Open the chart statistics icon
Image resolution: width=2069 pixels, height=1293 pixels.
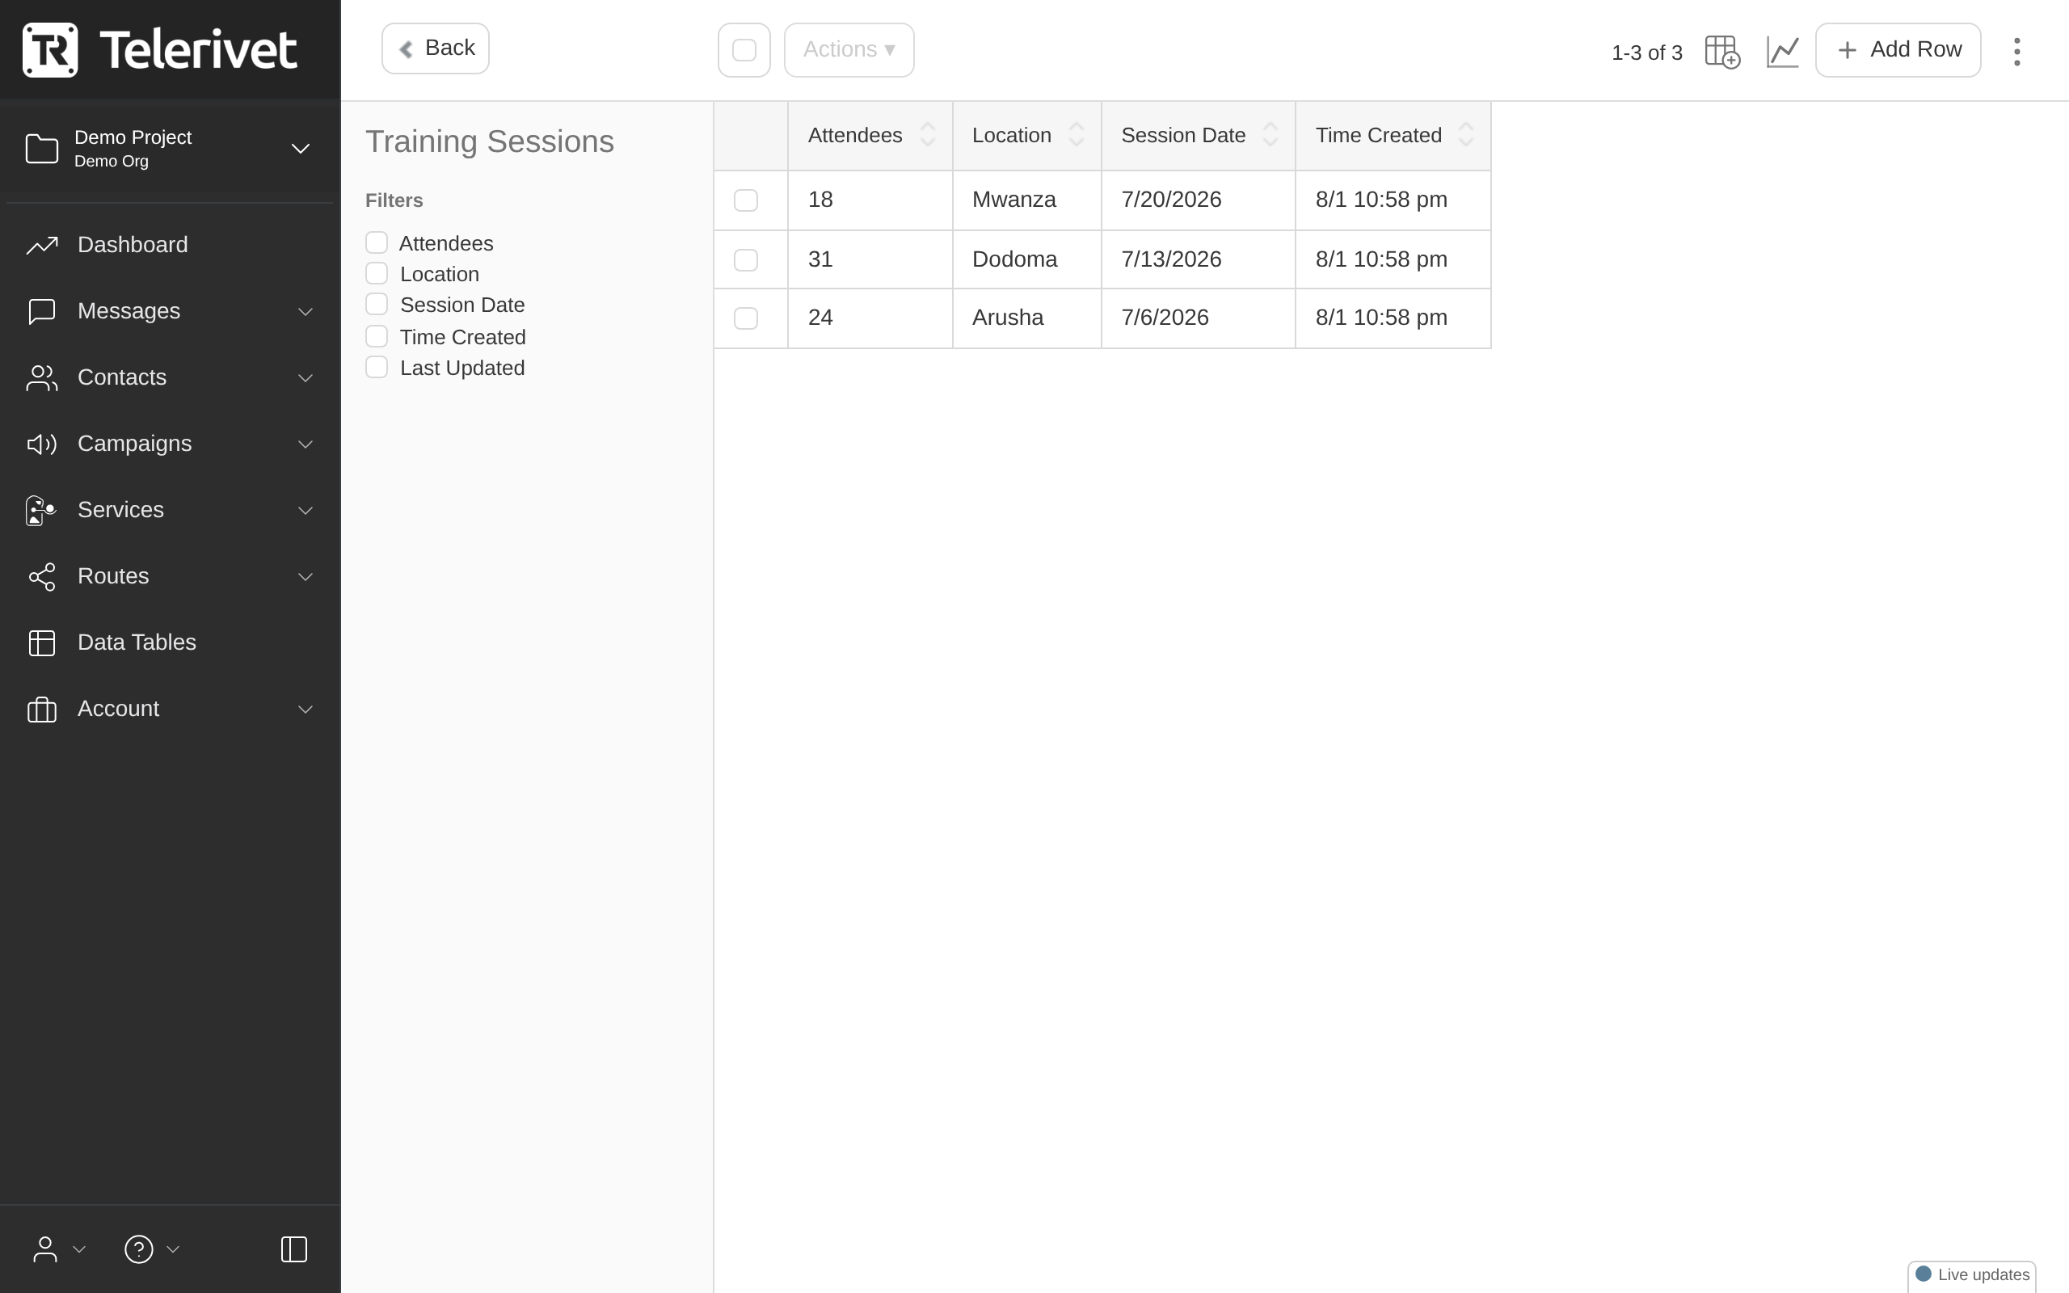click(x=1783, y=51)
